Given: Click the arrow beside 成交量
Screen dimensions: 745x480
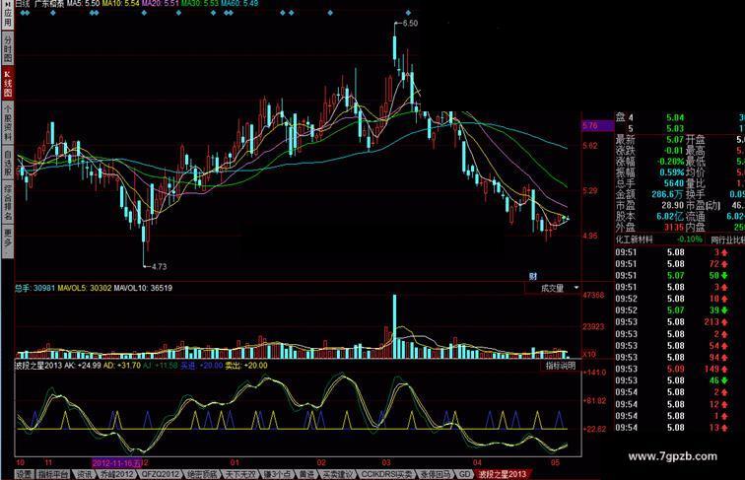Looking at the screenshot, I should coord(576,288).
